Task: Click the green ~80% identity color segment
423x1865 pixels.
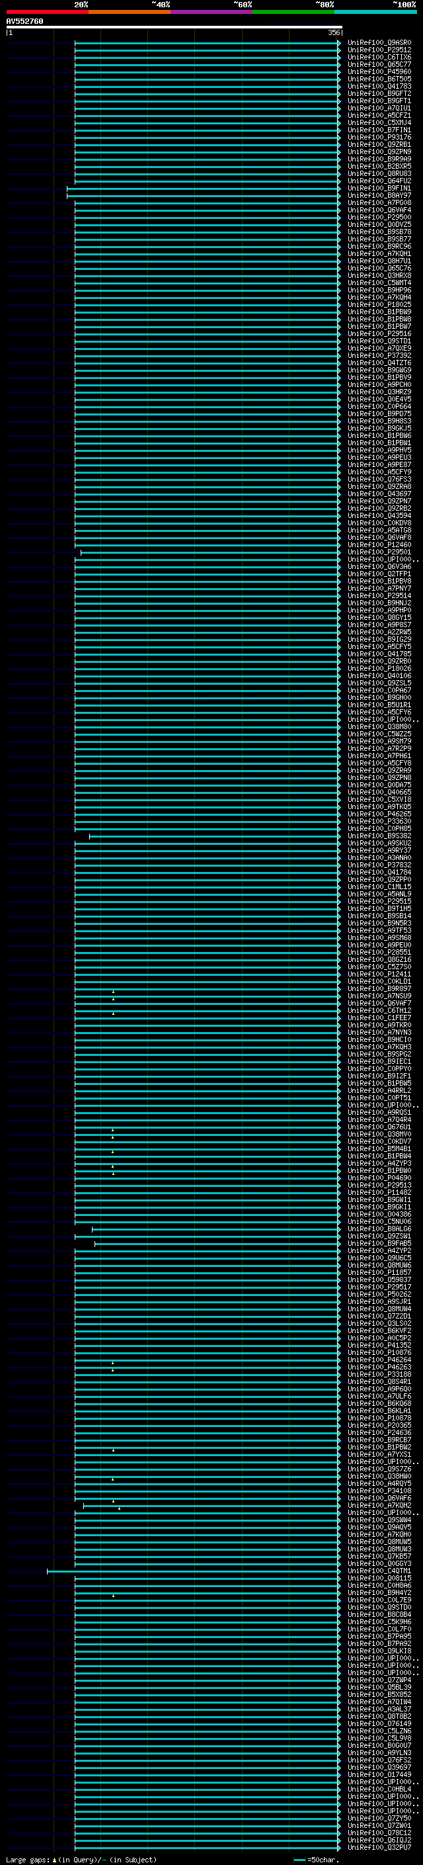Action: tap(293, 13)
